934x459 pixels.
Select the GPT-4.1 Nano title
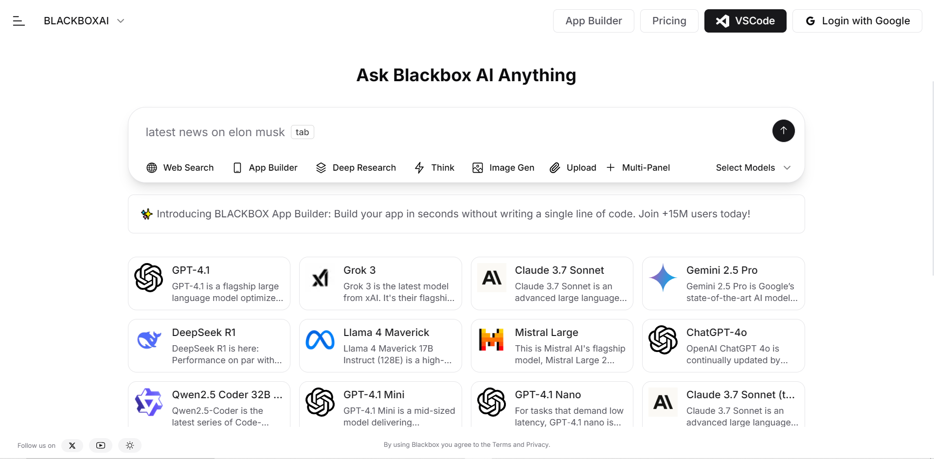coord(548,395)
